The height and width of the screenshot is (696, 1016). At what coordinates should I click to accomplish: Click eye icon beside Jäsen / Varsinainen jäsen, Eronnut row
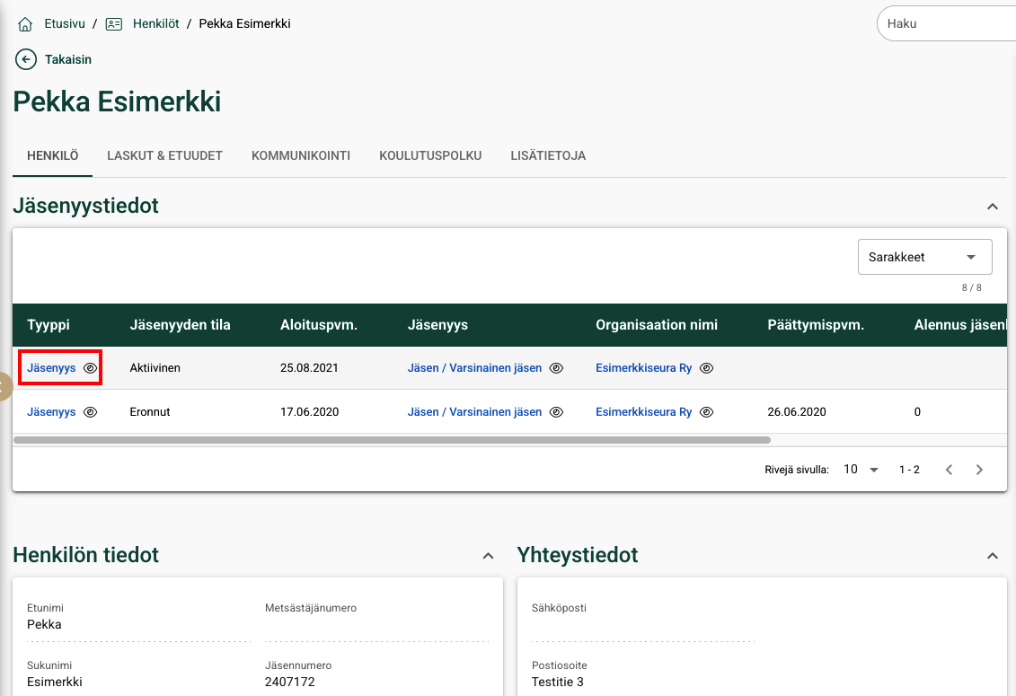557,412
